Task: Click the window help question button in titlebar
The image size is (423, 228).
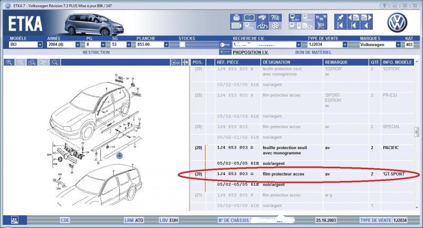Action: 384,5
